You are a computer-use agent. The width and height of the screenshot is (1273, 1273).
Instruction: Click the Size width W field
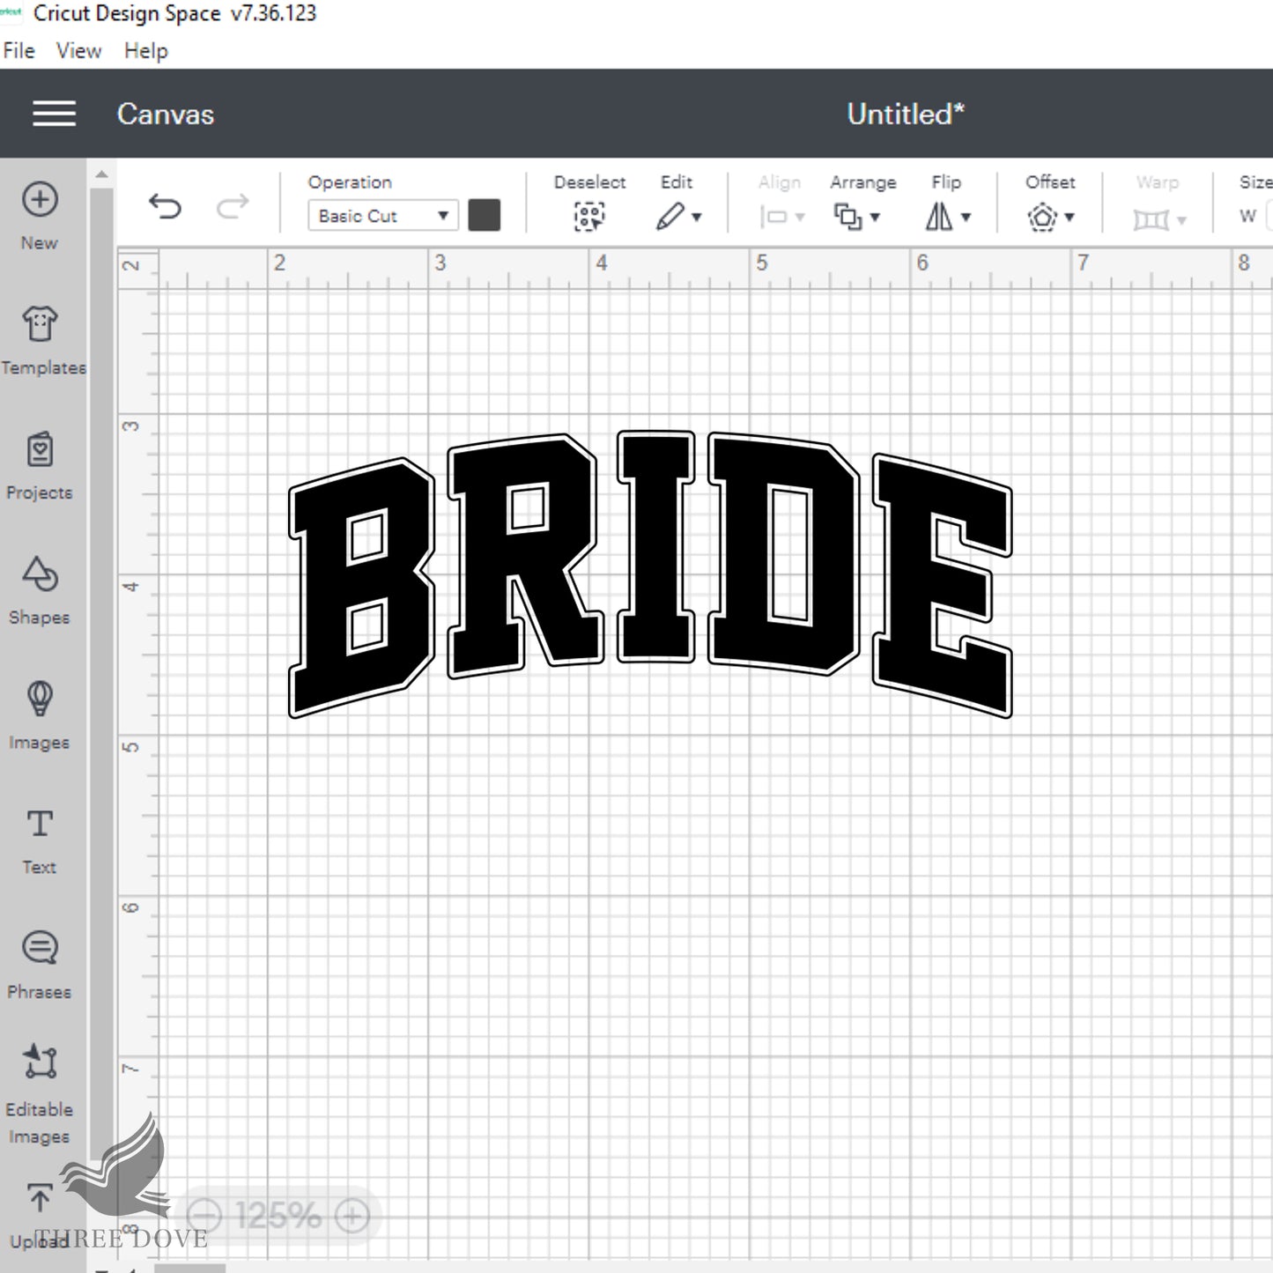pos(1269,216)
